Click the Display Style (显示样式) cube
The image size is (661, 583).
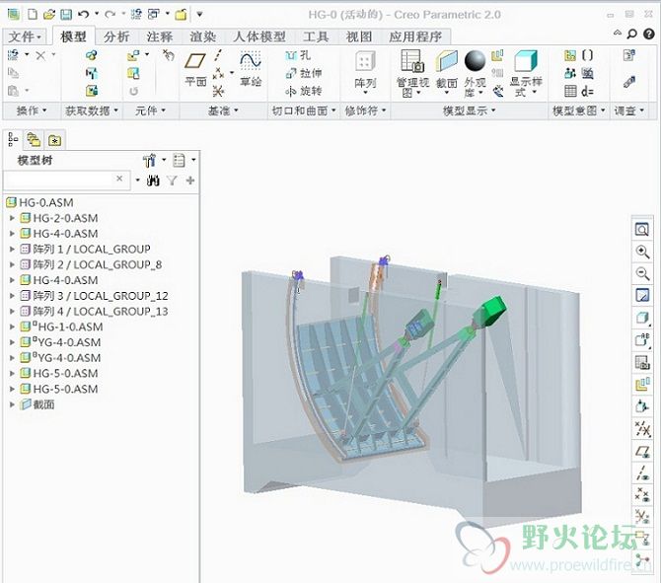pos(526,74)
